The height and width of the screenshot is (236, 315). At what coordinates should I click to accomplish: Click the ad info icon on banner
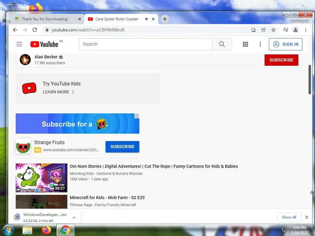pyautogui.click(x=137, y=116)
